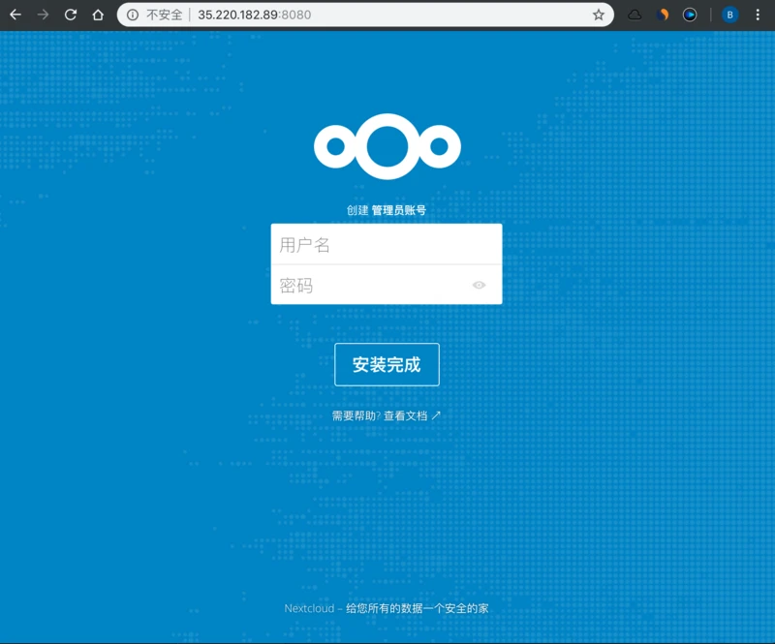The image size is (775, 644).
Task: Click the 不安全 security warning label
Action: tap(164, 15)
